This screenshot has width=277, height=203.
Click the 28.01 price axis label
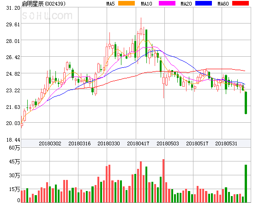(13, 41)
